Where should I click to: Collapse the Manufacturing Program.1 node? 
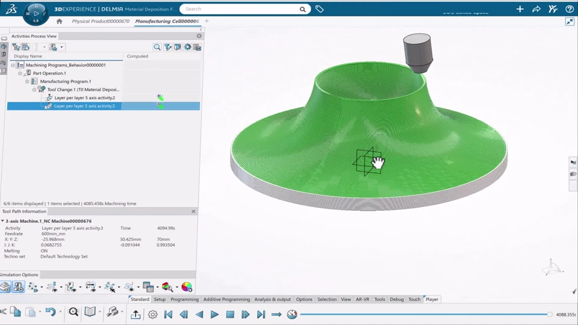point(27,81)
